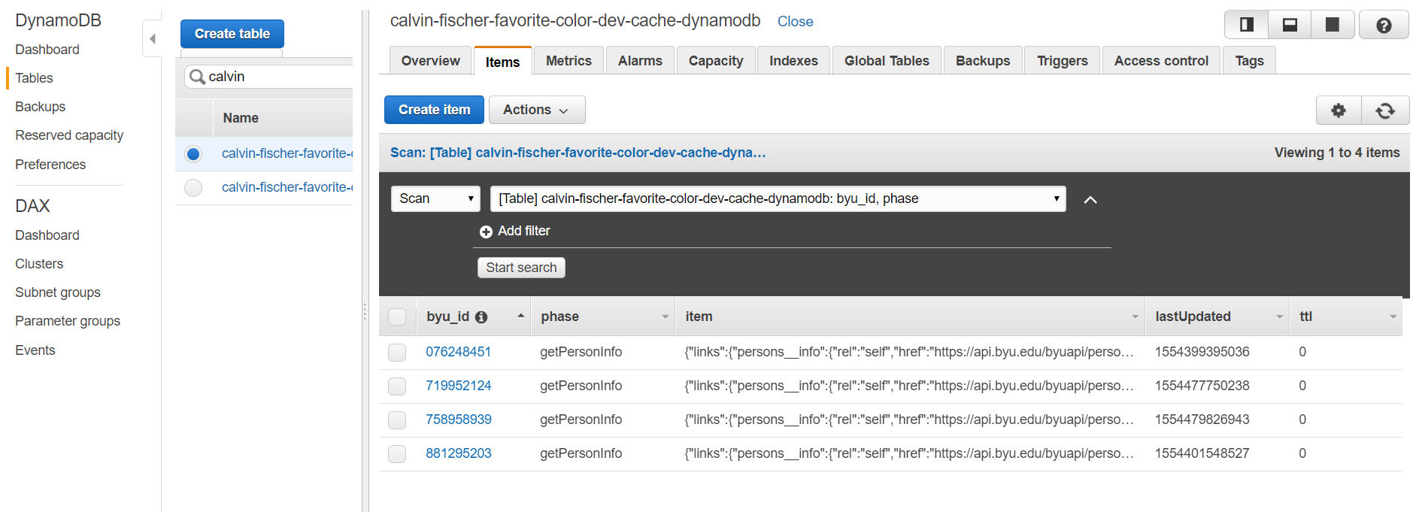Open item with byu_id 719952124
The height and width of the screenshot is (512, 1413).
(458, 386)
